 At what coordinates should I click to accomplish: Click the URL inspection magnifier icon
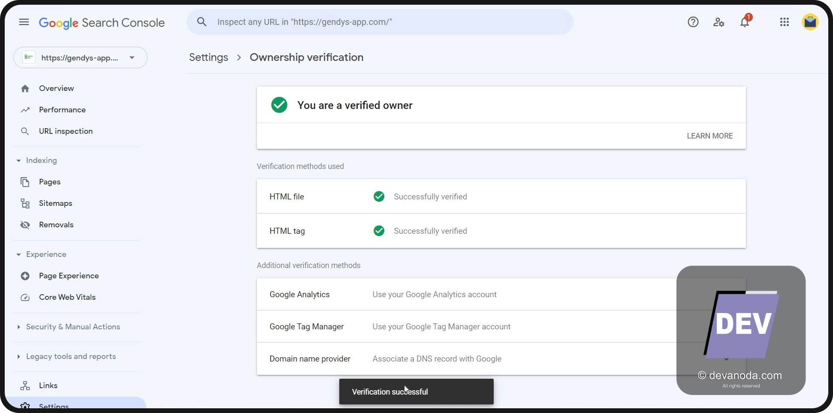25,131
